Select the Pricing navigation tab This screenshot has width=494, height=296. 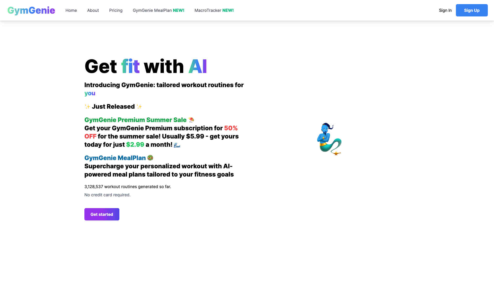115,10
